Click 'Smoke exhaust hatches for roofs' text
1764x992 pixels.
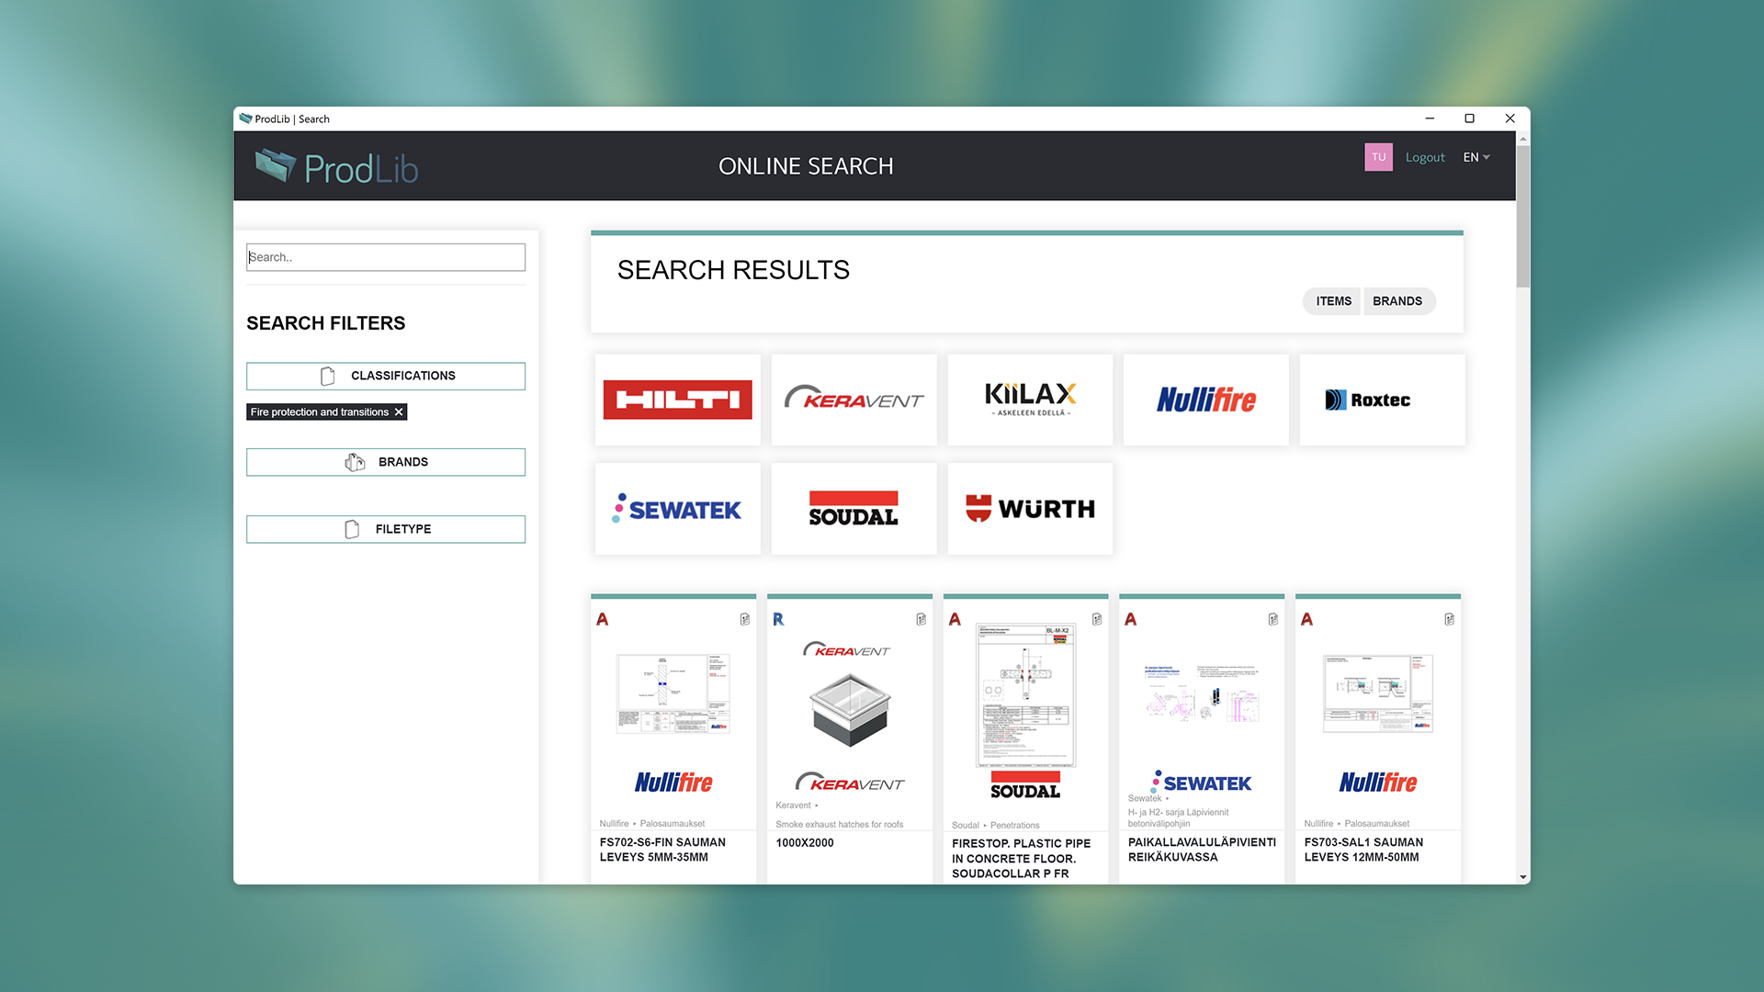click(x=839, y=824)
